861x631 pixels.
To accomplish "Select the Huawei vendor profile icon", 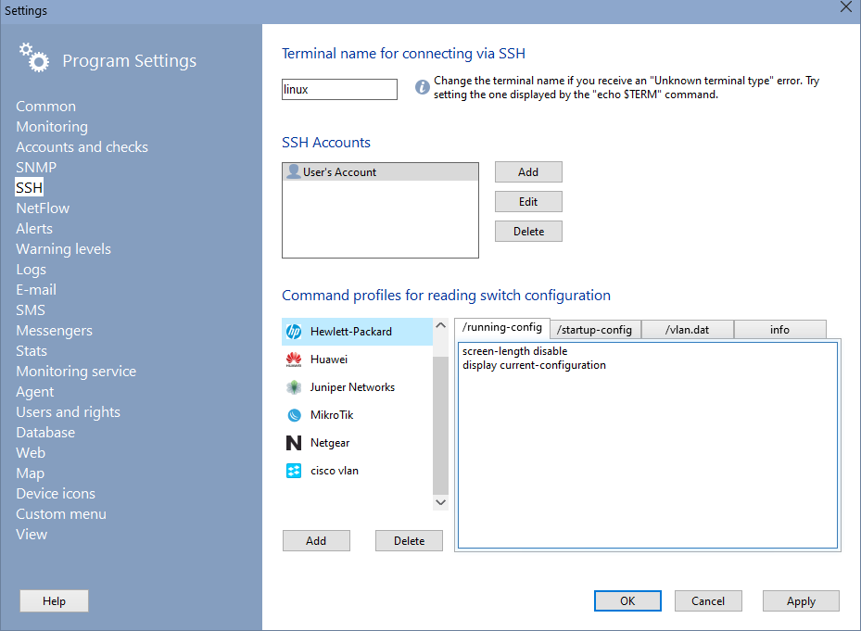I will tap(293, 359).
